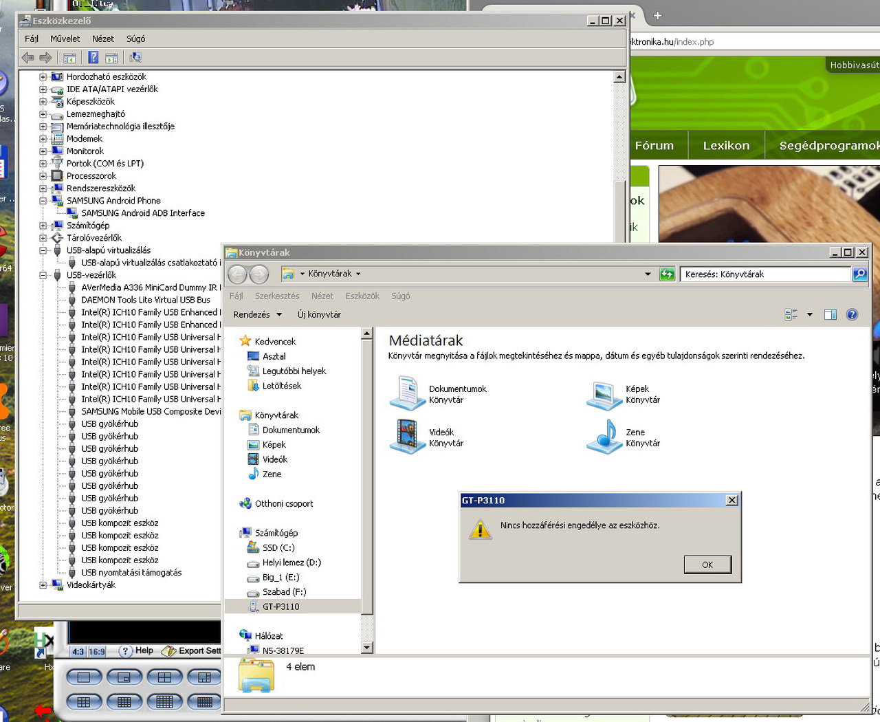Open the blue help icon in Eszközkezelő toolbar
The image size is (880, 722).
point(93,58)
